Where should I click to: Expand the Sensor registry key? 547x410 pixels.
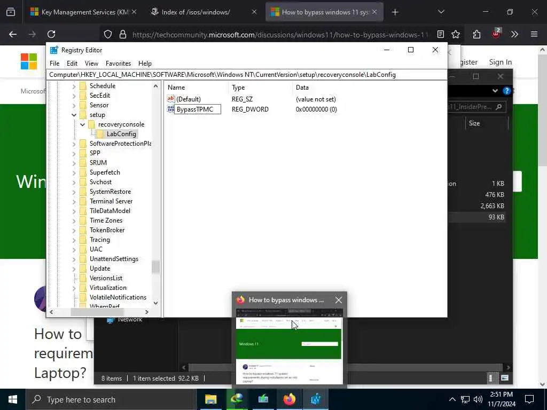click(x=74, y=105)
